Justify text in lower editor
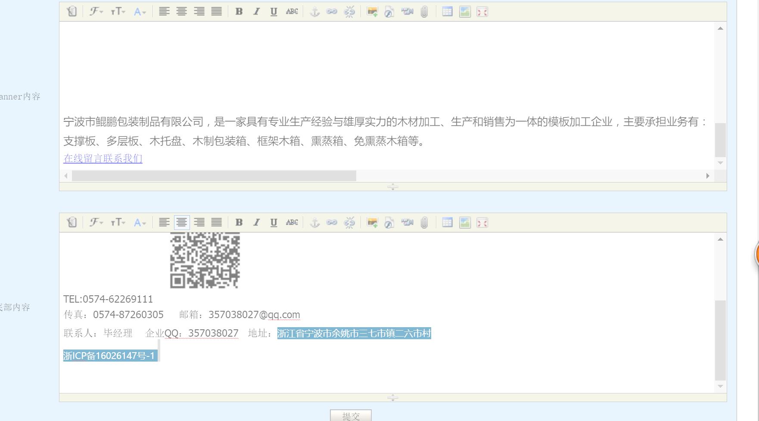 [217, 223]
